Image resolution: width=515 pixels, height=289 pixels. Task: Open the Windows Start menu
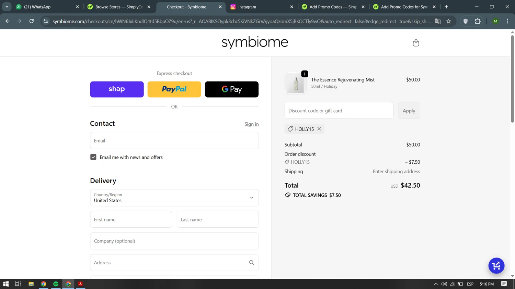click(x=6, y=284)
